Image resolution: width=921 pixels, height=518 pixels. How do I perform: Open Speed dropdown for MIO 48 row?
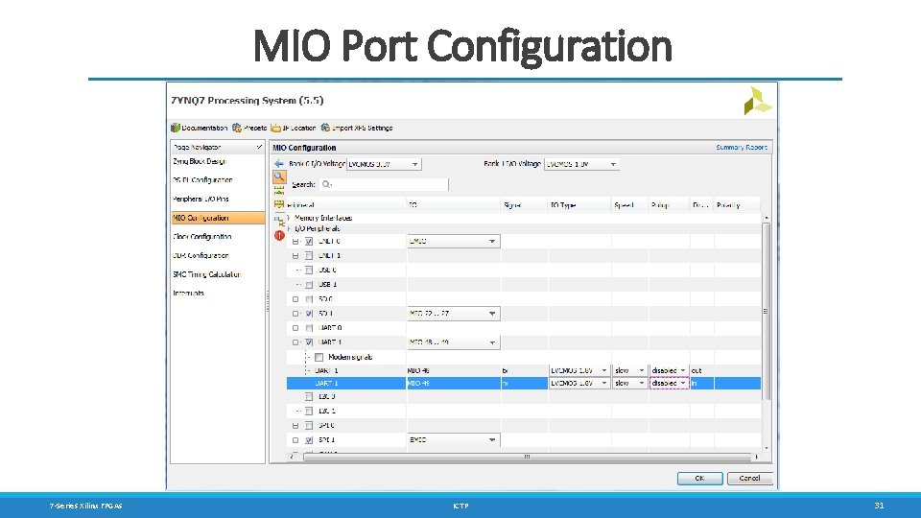(x=629, y=370)
